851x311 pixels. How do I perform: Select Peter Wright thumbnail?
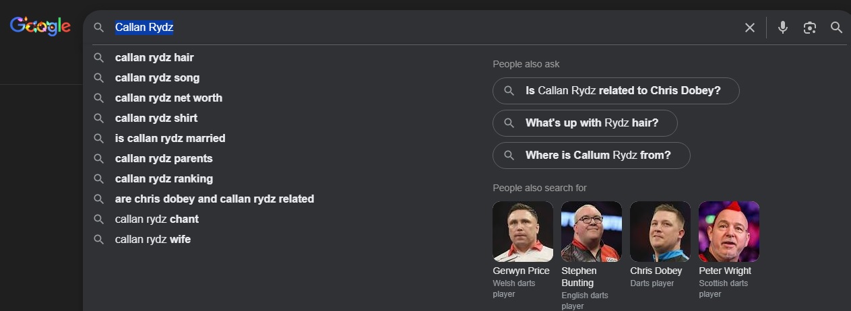coord(728,232)
